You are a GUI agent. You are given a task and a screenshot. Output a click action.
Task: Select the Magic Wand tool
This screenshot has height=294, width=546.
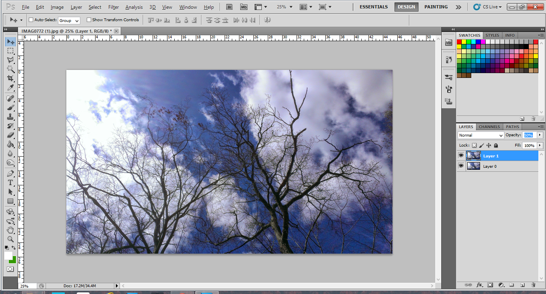point(10,69)
